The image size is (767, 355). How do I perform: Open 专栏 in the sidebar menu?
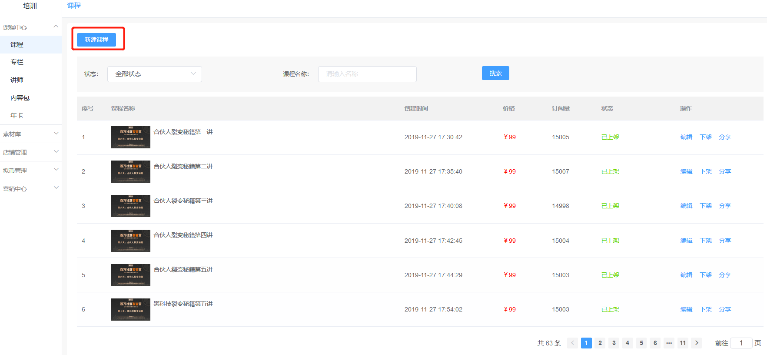pos(17,62)
